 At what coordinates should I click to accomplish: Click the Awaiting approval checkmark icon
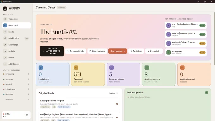147,67
